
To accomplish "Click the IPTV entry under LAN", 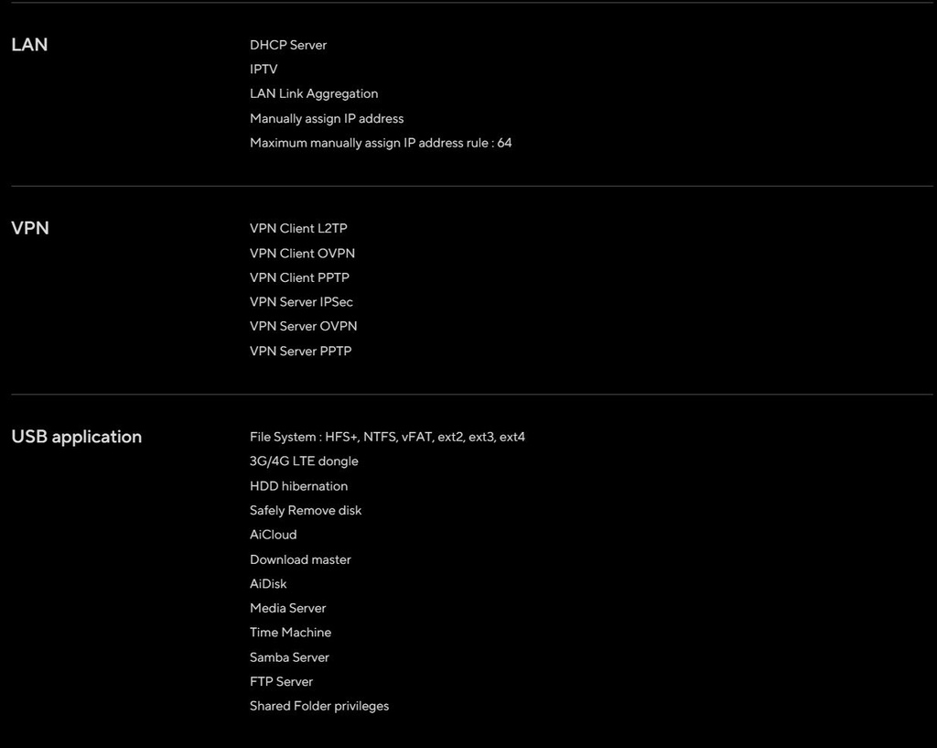I will [x=264, y=70].
